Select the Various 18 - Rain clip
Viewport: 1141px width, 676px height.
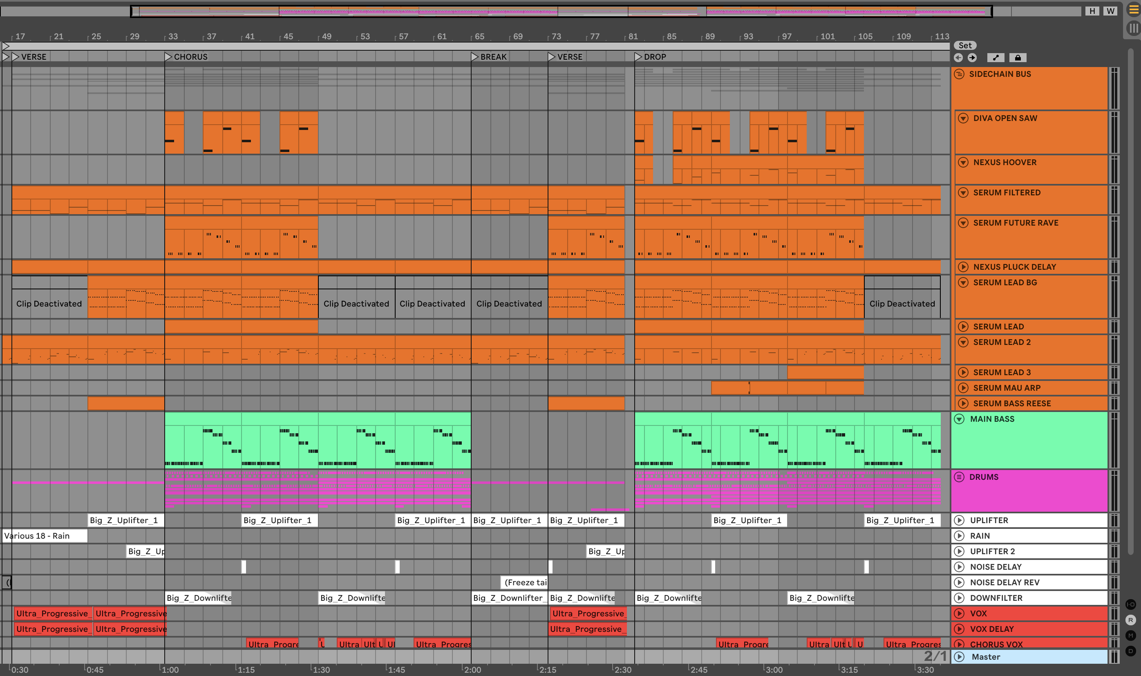(45, 536)
